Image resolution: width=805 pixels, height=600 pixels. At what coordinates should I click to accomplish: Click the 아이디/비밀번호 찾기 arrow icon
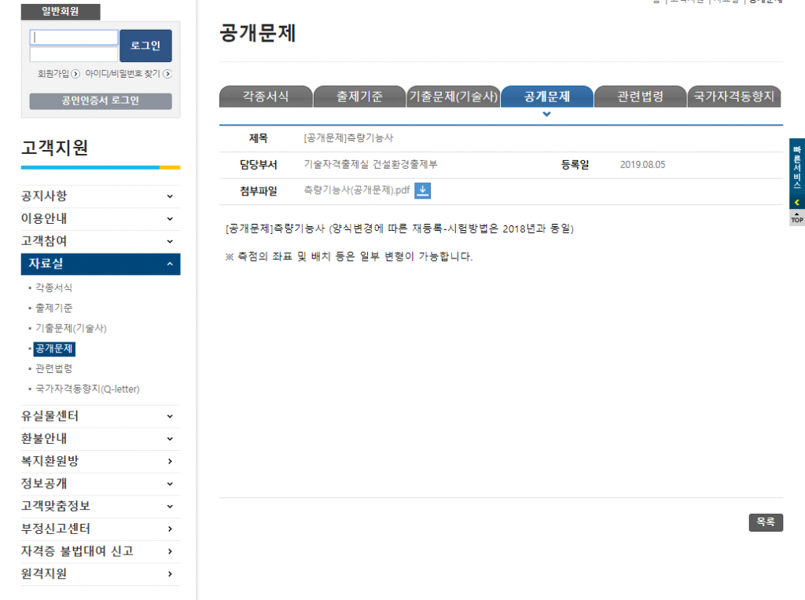coord(167,74)
